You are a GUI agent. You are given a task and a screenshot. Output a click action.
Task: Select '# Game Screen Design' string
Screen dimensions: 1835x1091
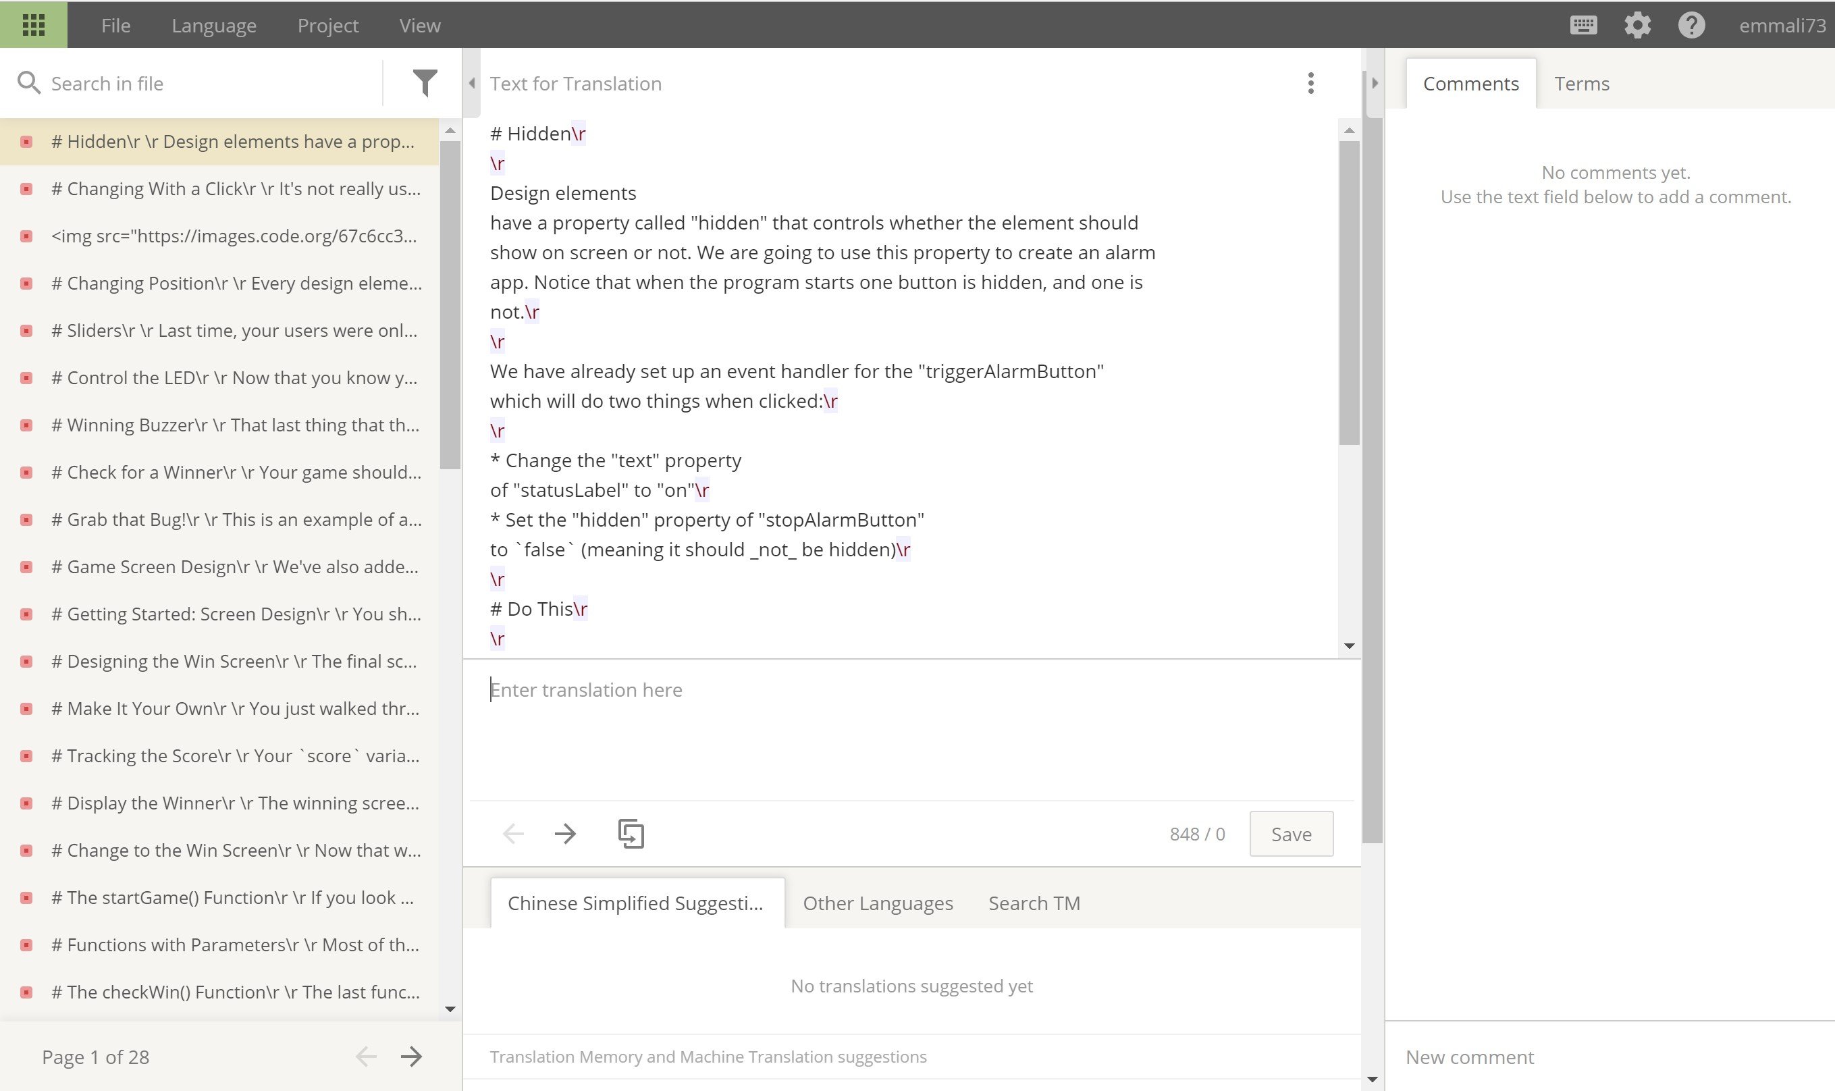tap(219, 567)
